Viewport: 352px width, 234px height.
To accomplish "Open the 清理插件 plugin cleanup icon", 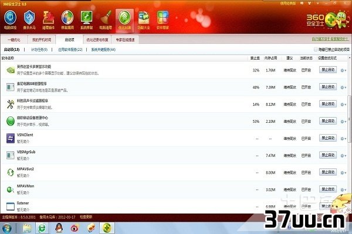I will (x=48, y=18).
